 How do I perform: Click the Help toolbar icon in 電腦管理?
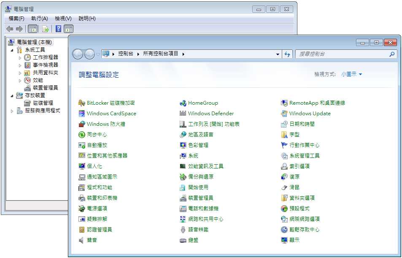coord(58,29)
